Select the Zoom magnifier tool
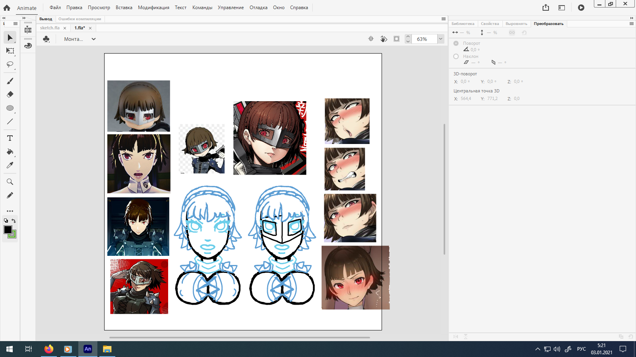636x357 pixels. click(x=10, y=182)
